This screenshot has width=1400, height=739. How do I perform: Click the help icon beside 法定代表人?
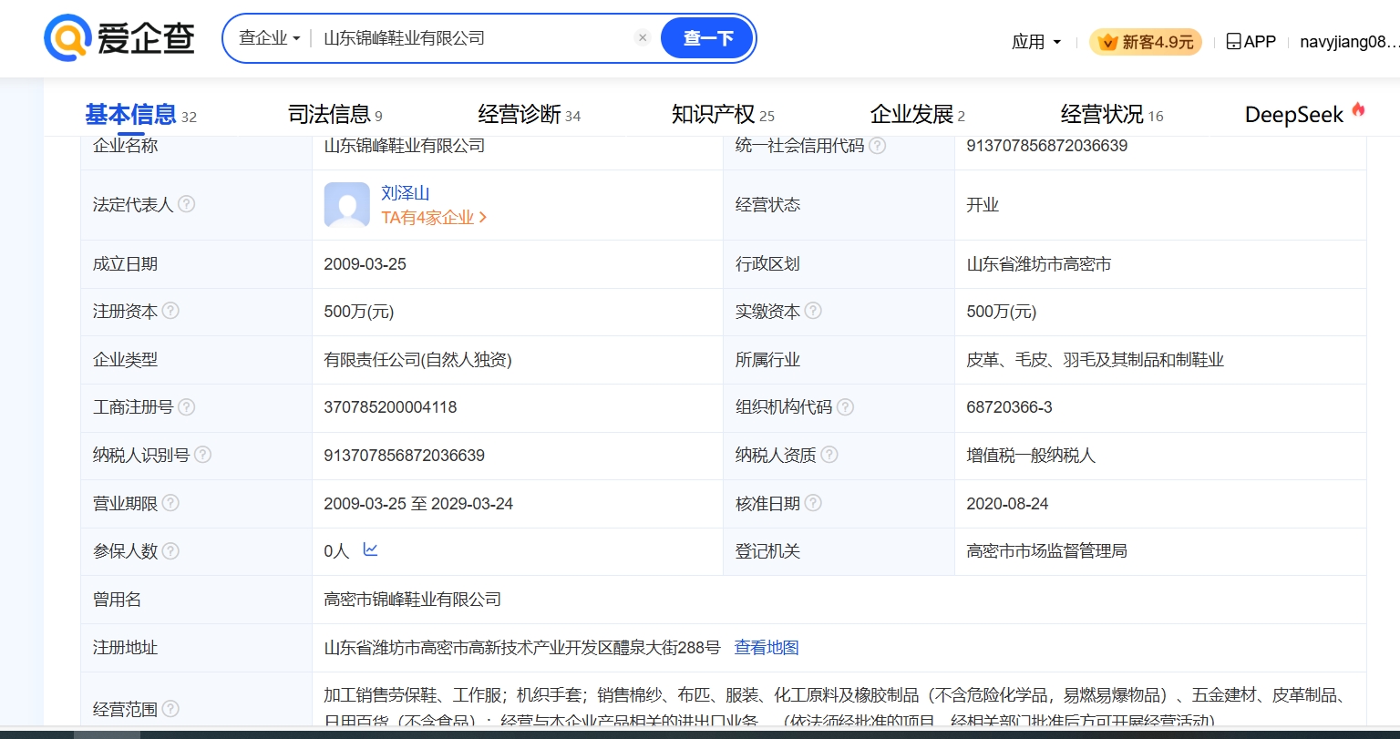pos(187,204)
